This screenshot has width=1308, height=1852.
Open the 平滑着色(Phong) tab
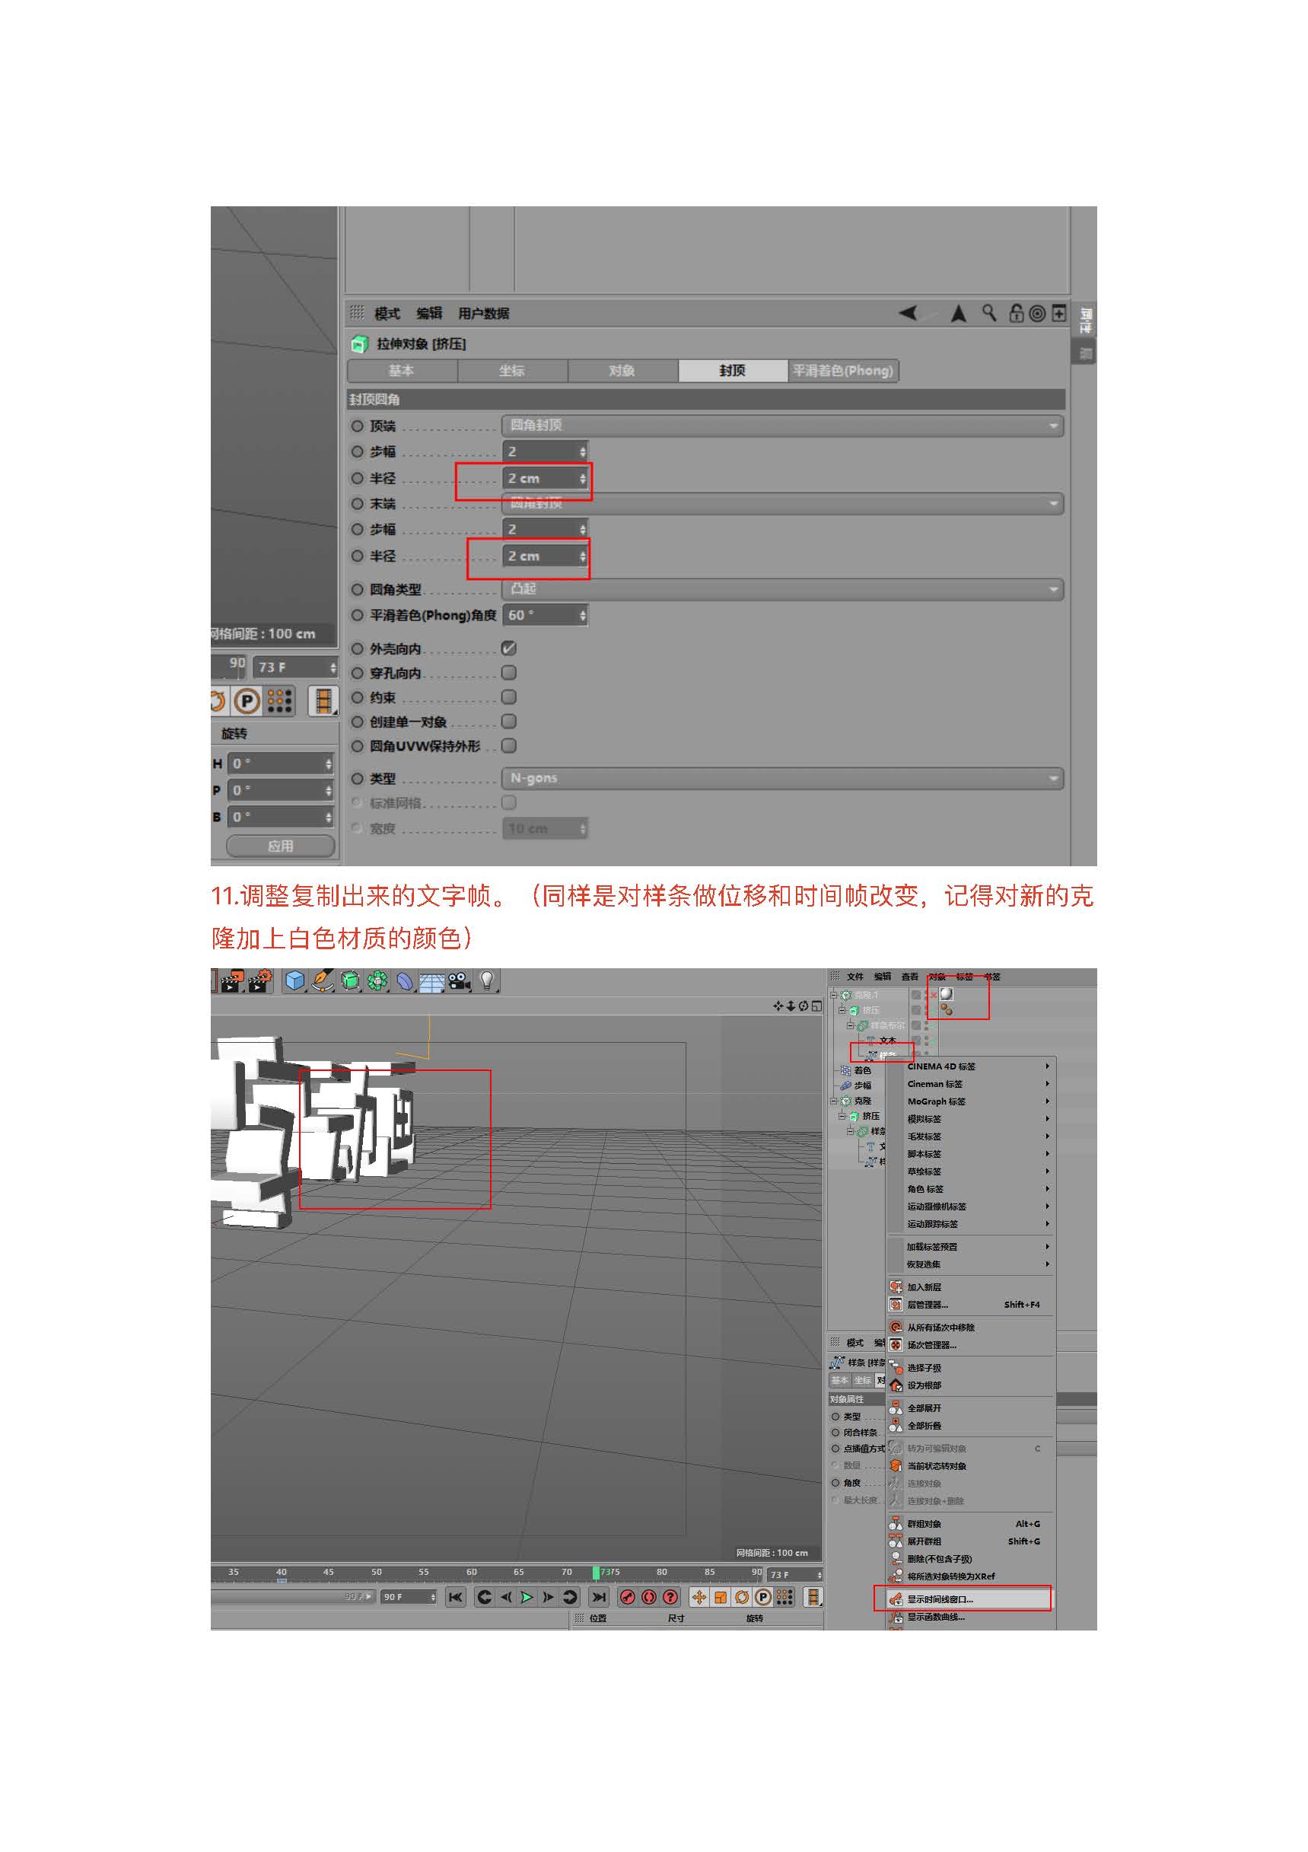click(842, 370)
